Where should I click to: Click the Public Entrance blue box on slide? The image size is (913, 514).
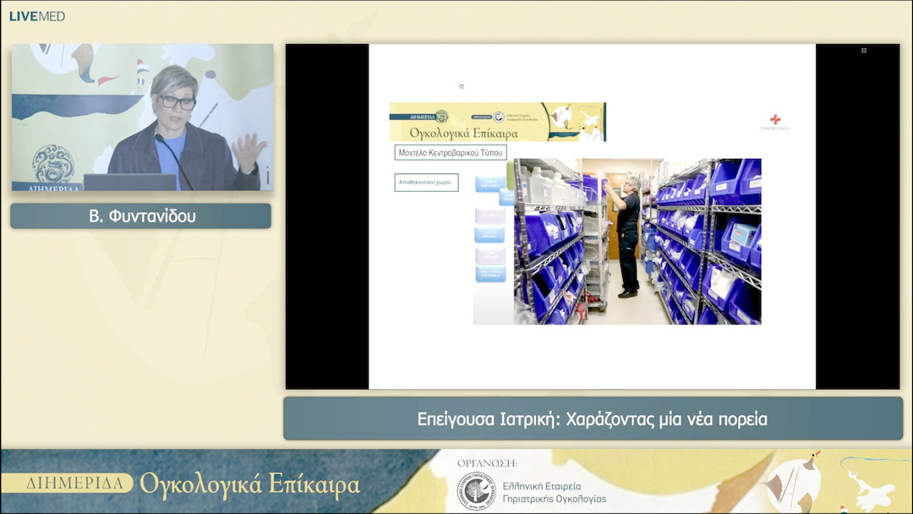(489, 183)
